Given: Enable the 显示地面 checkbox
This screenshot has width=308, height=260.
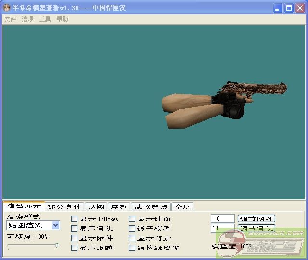Looking at the screenshot, I should [x=132, y=219].
